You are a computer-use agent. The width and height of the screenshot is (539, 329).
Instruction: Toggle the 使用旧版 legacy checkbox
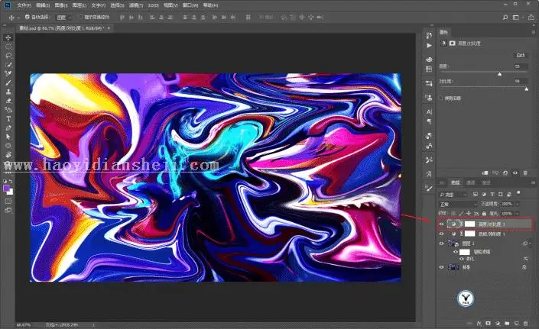[x=441, y=98]
